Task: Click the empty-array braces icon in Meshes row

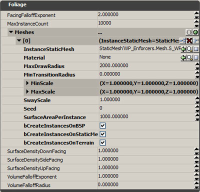Action: [188, 32]
